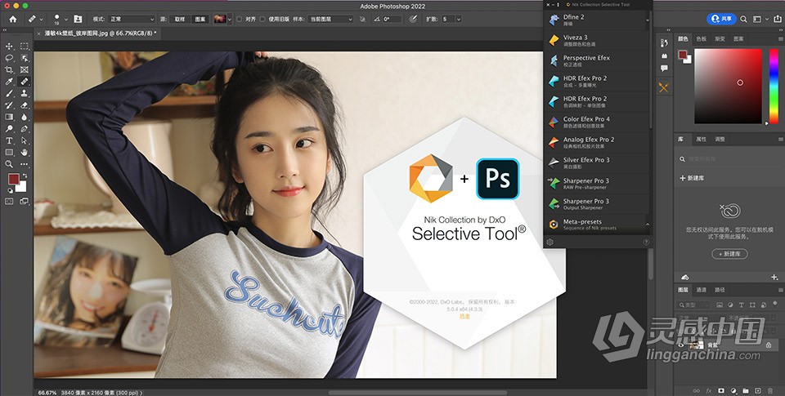Screen dimensions: 785x396
Task: Click the foreground color swatch in toolbar
Action: pos(13,180)
